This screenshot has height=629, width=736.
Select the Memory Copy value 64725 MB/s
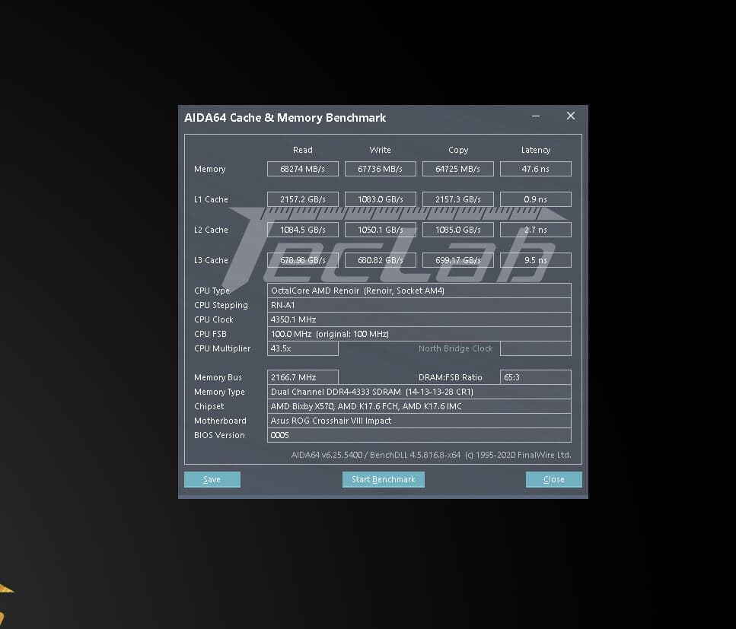tap(458, 169)
